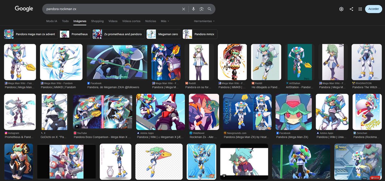
Task: Open Newgrounds Pandora (Mega Man ZX) image
Action: [x=247, y=112]
